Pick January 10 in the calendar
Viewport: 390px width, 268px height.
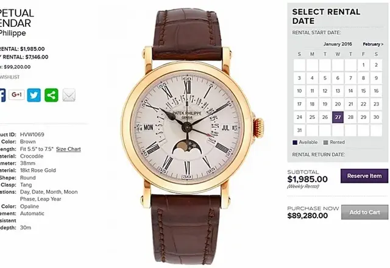tap(299, 91)
